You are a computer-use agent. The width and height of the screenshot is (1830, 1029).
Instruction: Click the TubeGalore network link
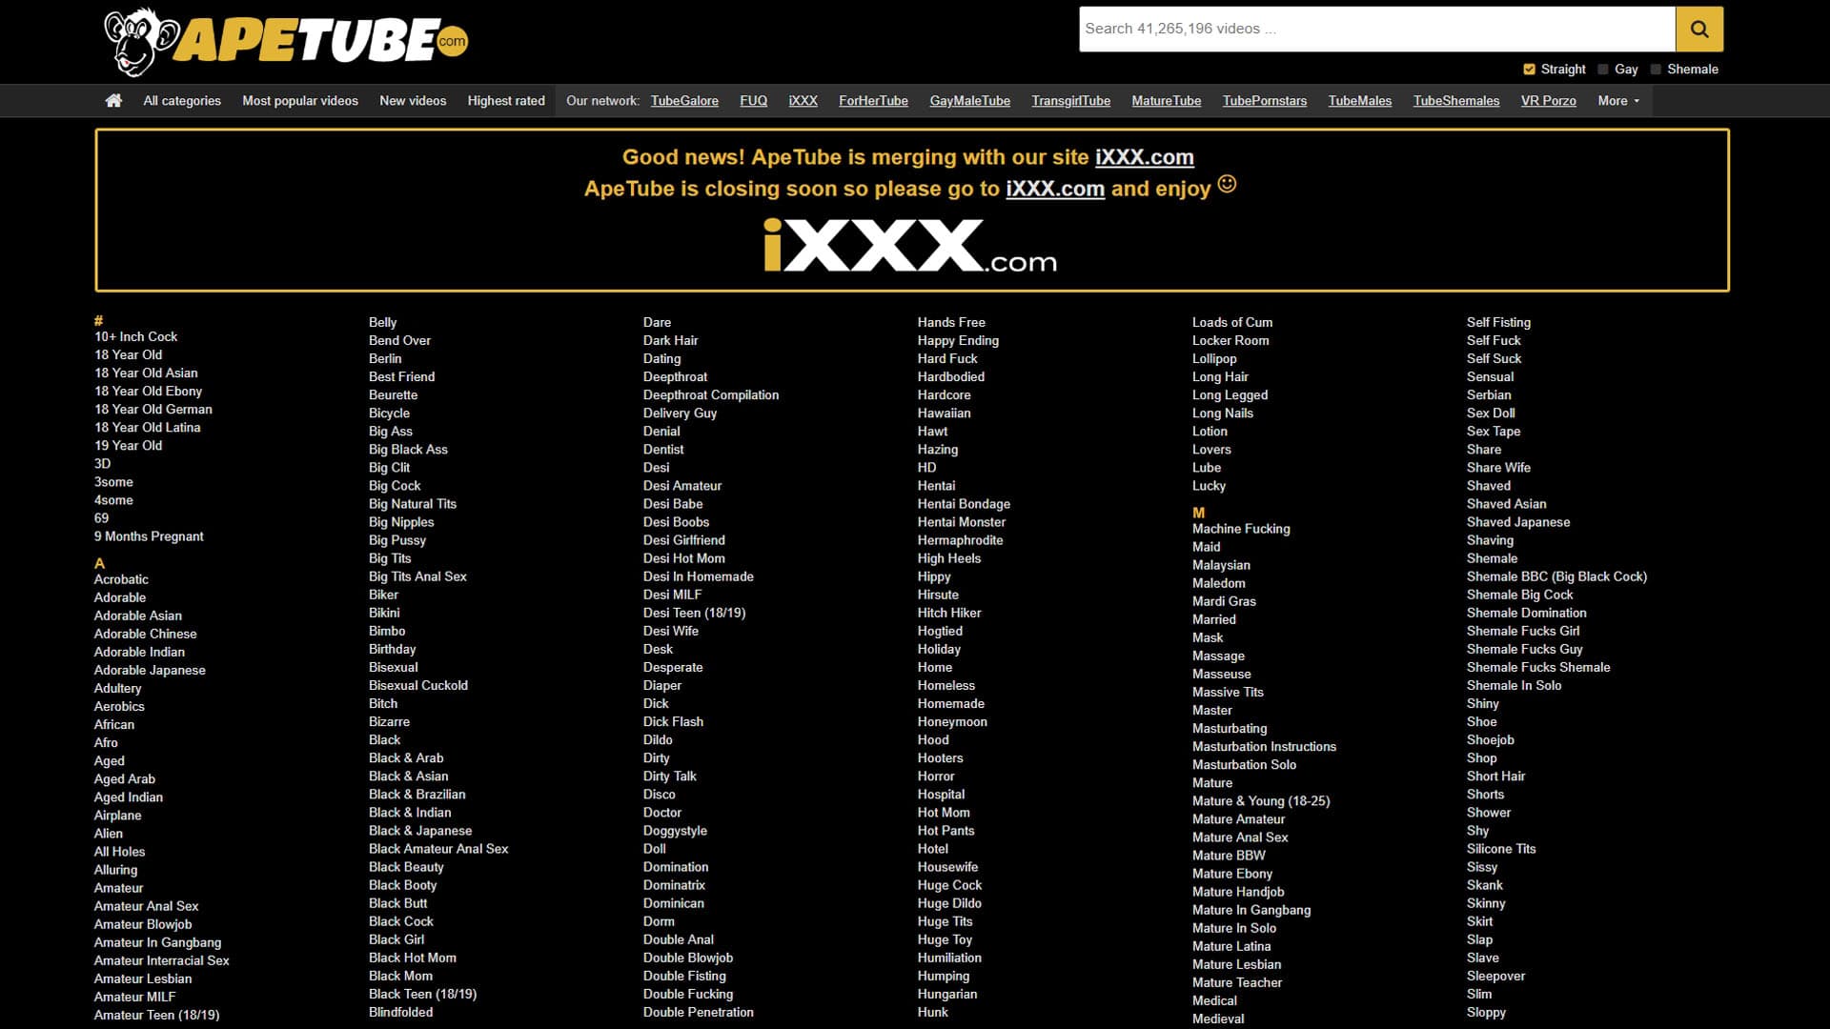point(684,101)
